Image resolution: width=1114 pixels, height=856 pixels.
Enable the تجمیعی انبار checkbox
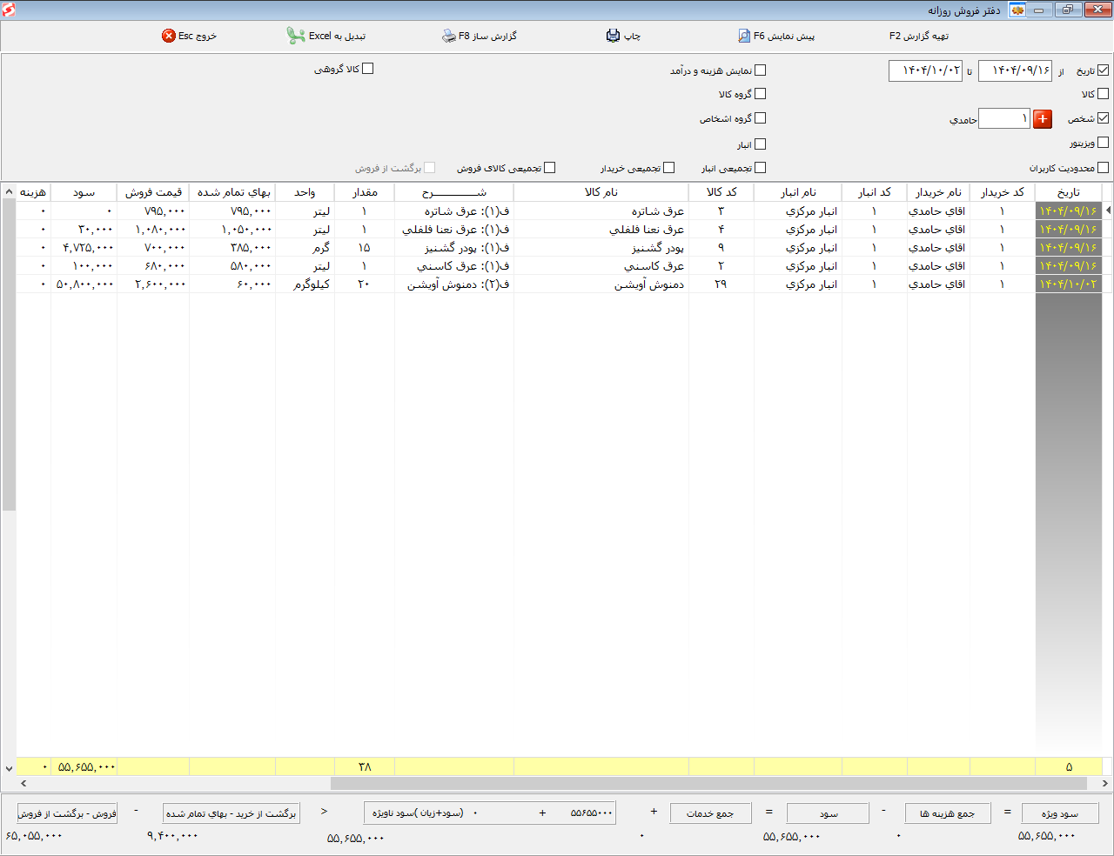[761, 168]
